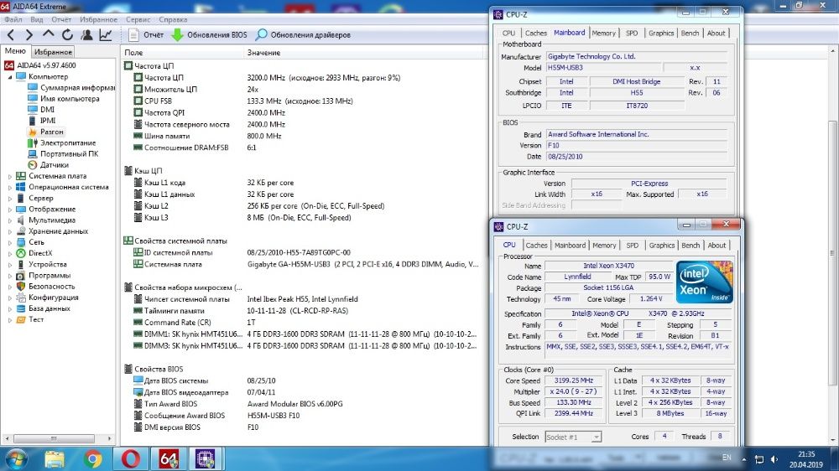Click the AIDA64 taskbar icon
The width and height of the screenshot is (839, 471).
(169, 458)
